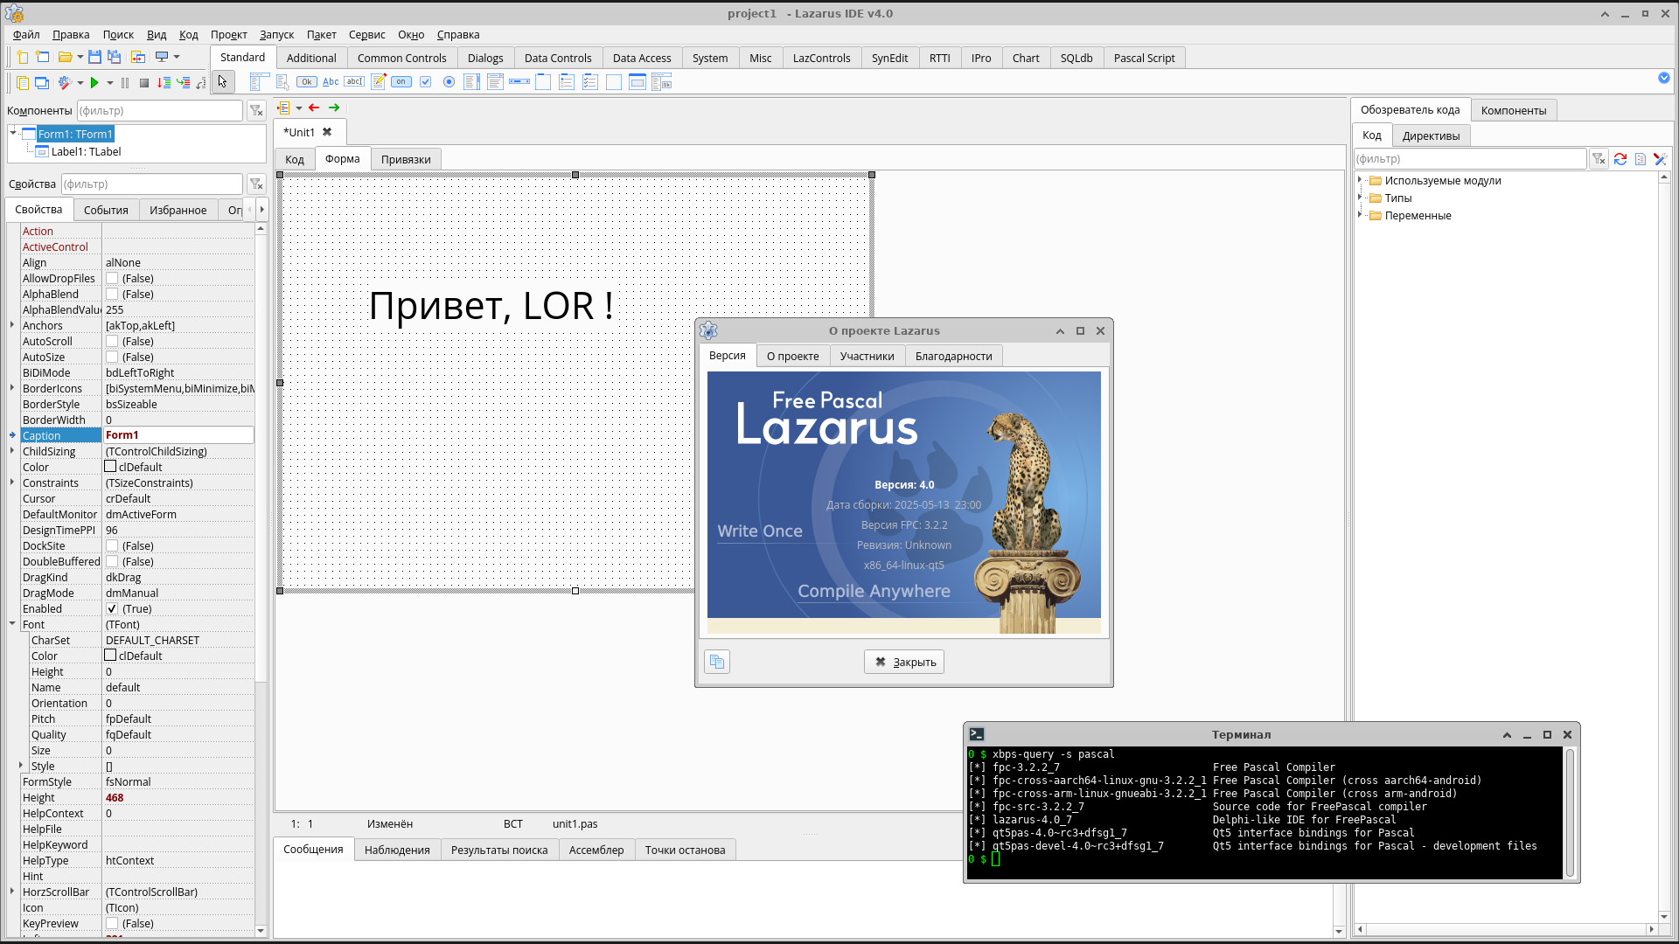The image size is (1679, 944).
Task: Expand the ChildSizing property
Action: click(x=12, y=451)
